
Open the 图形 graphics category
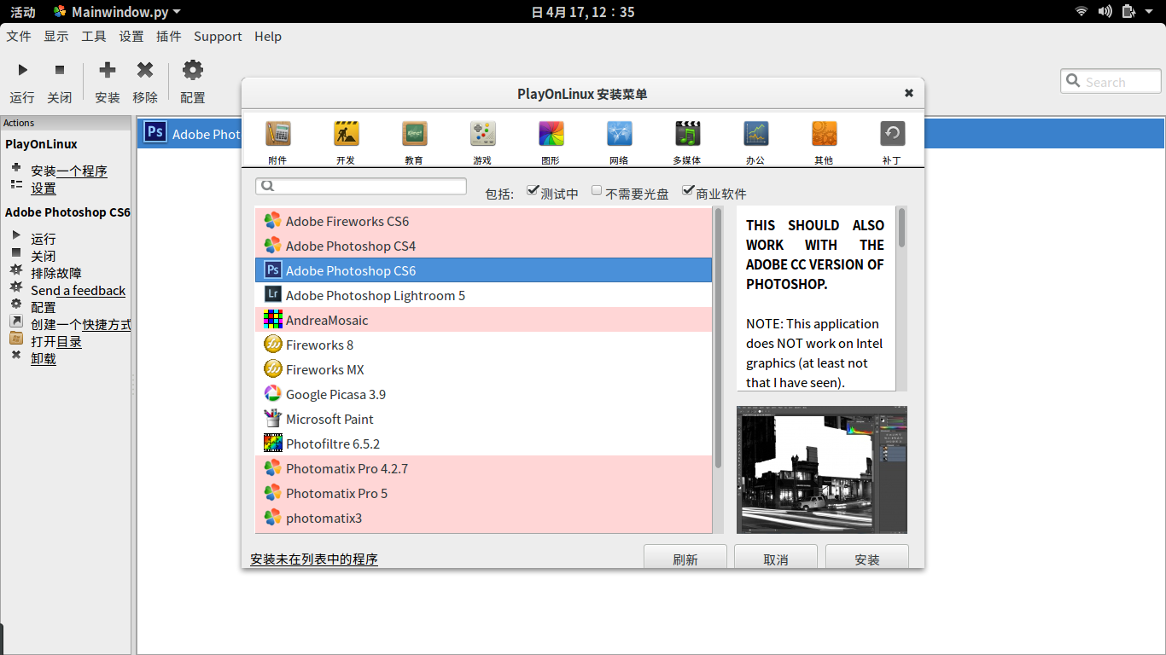point(551,142)
